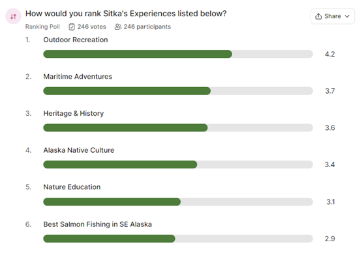Screen dimensions: 364x264
Task: Select the Heritage & History item
Action: coord(73,113)
